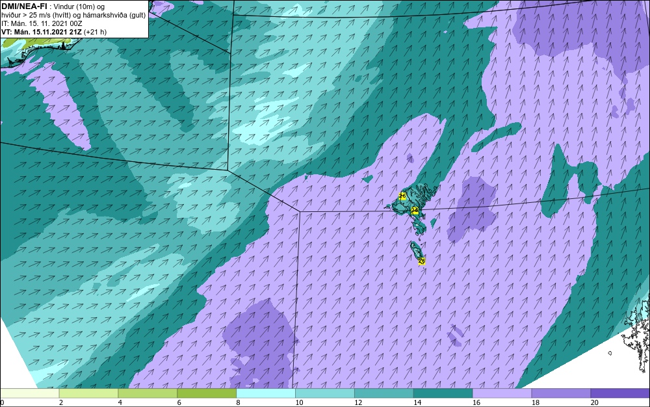The image size is (650, 407).
Task: Click the 'Vindur (10m) og' label
Action: coord(79,7)
